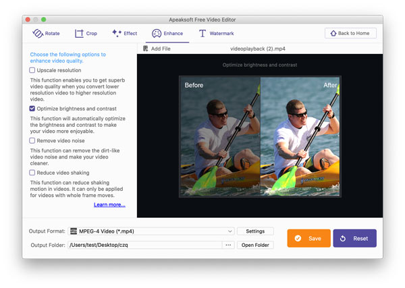The width and height of the screenshot is (405, 288).
Task: Switch to the Effect tab label
Action: pyautogui.click(x=130, y=33)
